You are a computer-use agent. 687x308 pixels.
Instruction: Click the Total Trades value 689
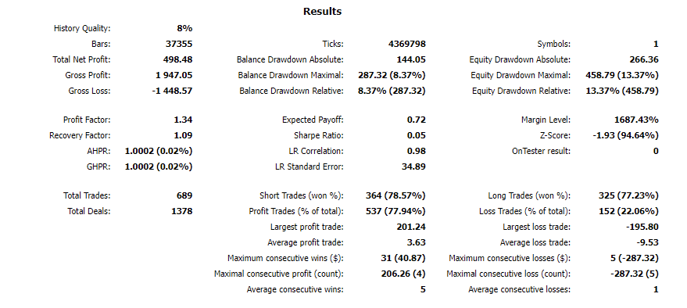tap(184, 195)
